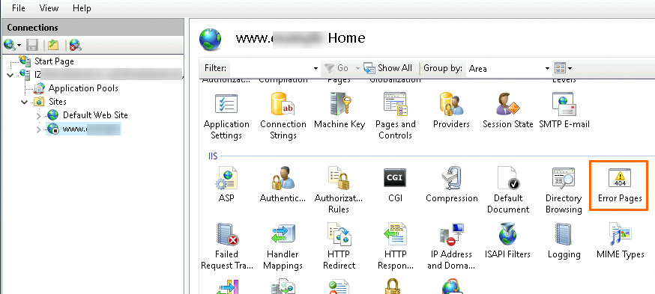The height and width of the screenshot is (294, 655).
Task: Expand the Default Web Site node
Action: coord(39,115)
